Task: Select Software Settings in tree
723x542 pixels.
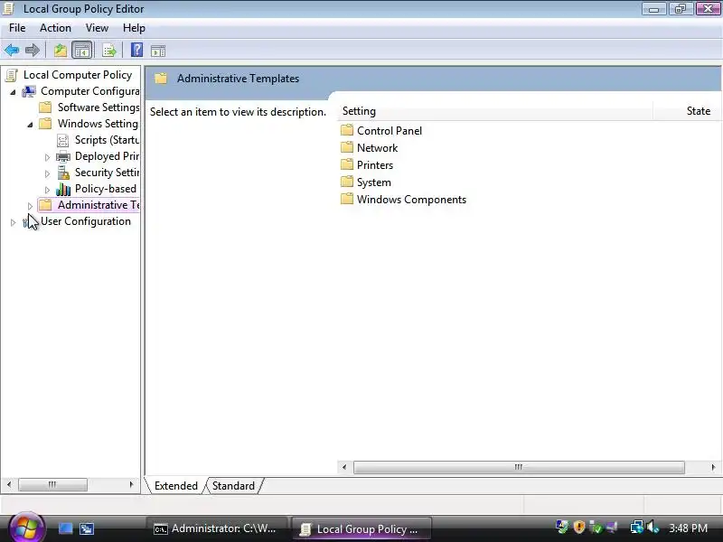Action: (99, 107)
